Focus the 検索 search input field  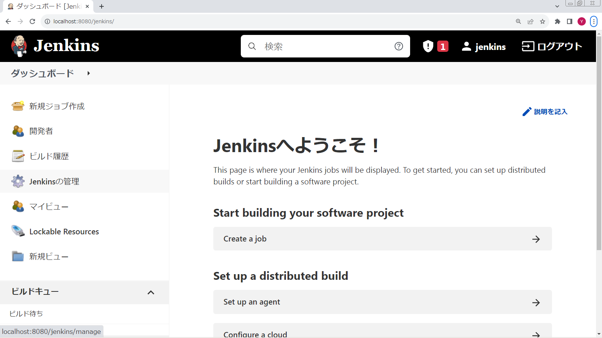pos(325,46)
